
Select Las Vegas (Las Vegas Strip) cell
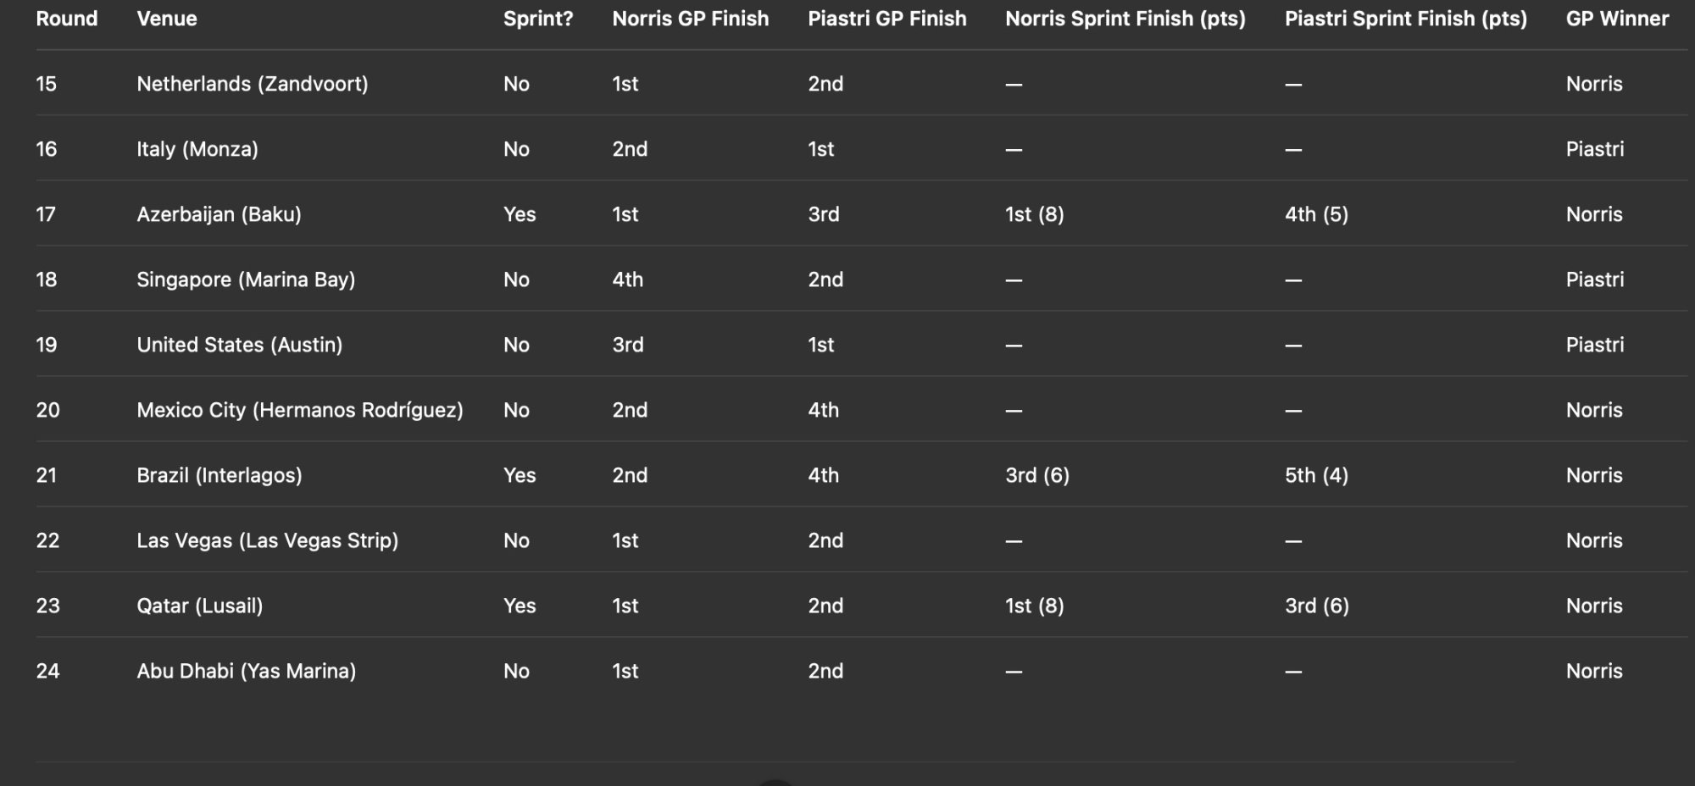coord(268,540)
